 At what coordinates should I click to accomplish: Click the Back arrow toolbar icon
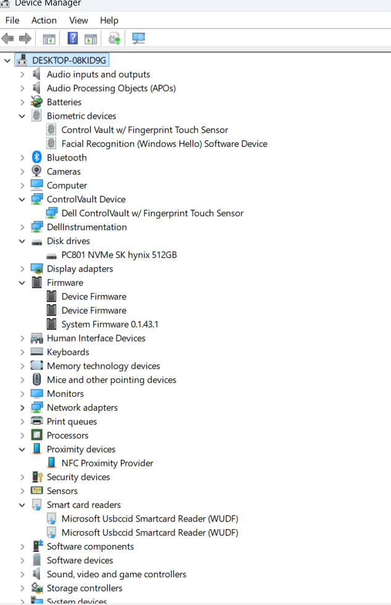point(8,38)
